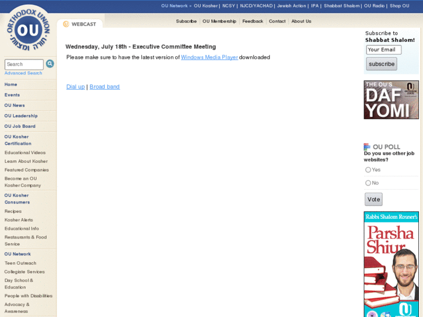Viewport: 423px width, 317px height.
Task: Open NCSY in top network bar
Action: click(x=229, y=6)
